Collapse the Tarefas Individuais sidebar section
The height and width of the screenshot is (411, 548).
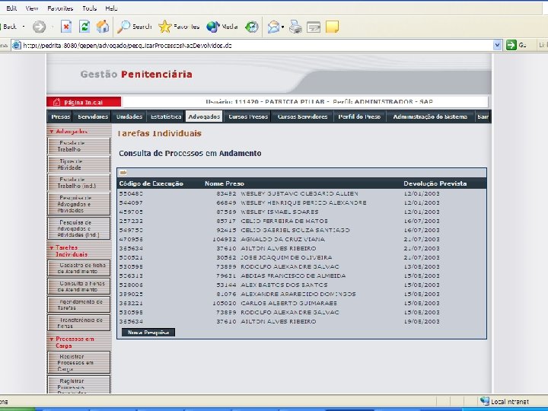click(x=52, y=248)
